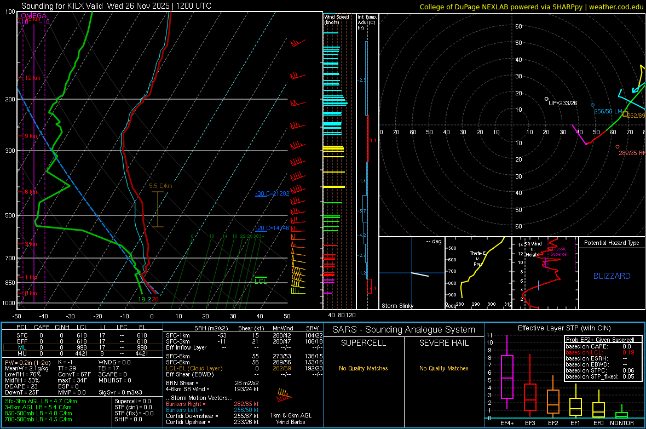Click the Storm Slinky label
This screenshot has height=429, width=646.
click(x=397, y=306)
